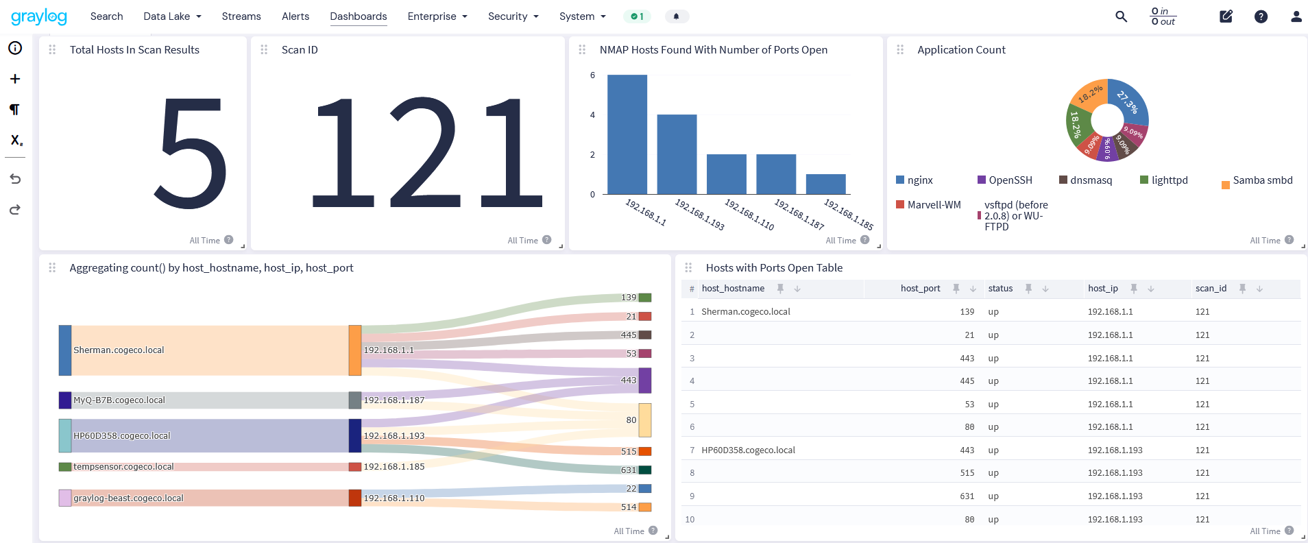Click the OpenSSH legend entry

tap(1005, 180)
